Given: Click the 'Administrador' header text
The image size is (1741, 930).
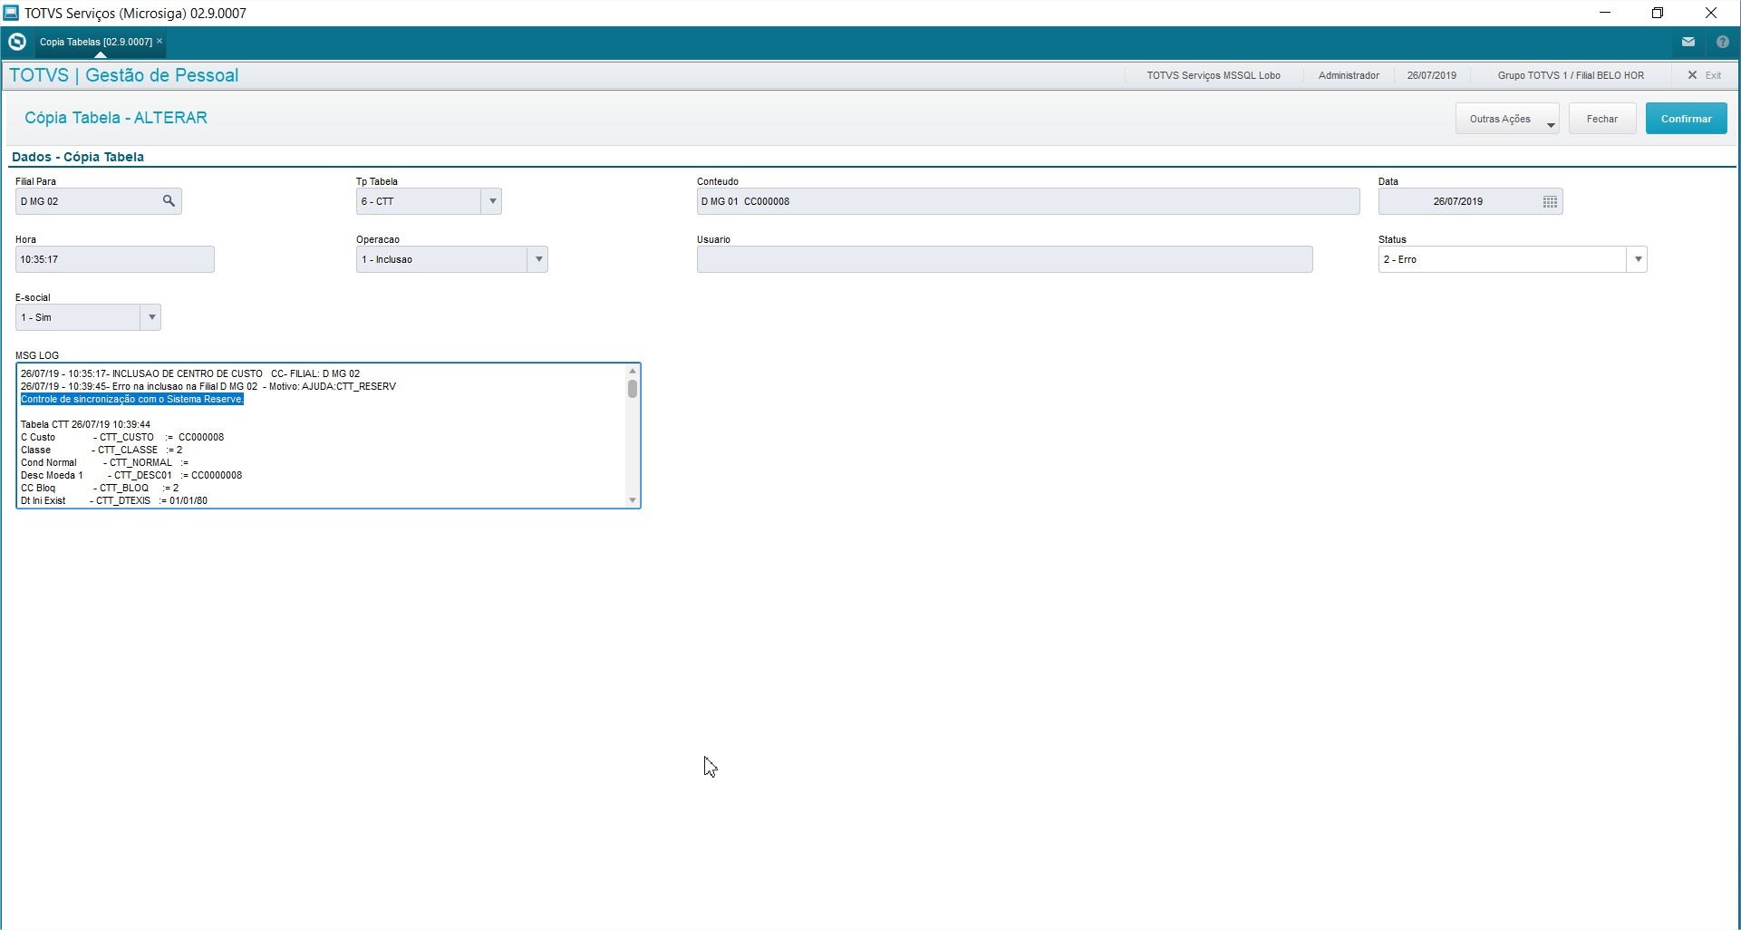Looking at the screenshot, I should point(1349,75).
